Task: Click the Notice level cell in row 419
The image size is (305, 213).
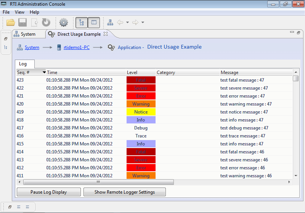Action: pyautogui.click(x=141, y=112)
